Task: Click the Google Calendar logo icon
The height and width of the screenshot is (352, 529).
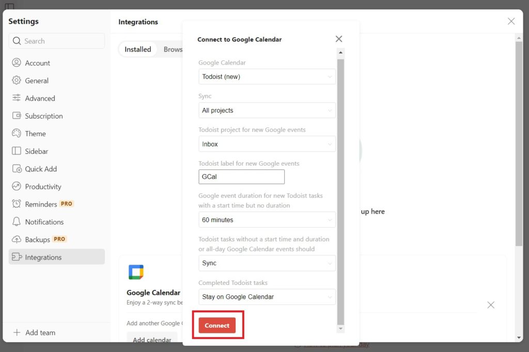Action: (136, 272)
